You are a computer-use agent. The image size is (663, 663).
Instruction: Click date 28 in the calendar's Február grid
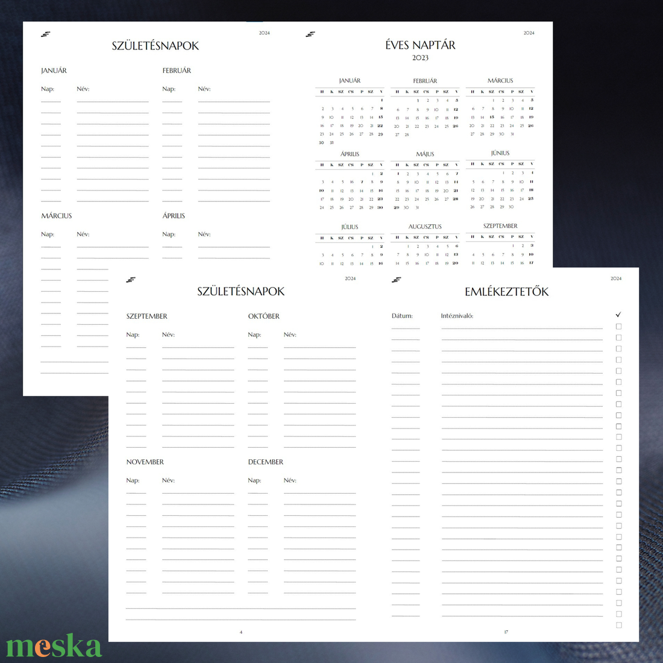click(407, 135)
